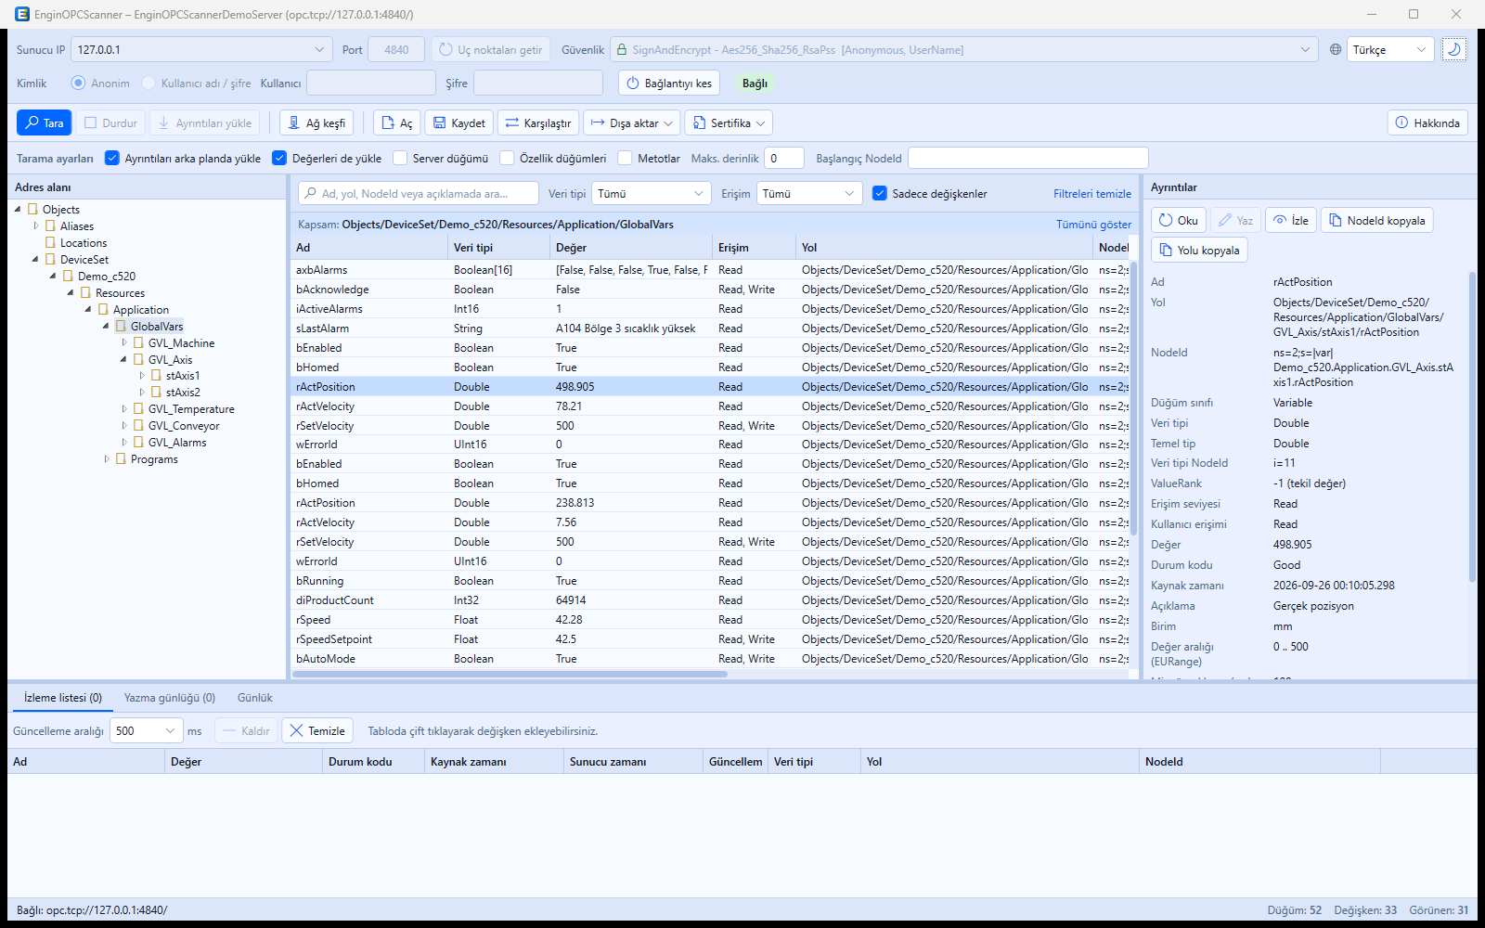The height and width of the screenshot is (928, 1485).
Task: Copy NodeId with NodeId kopyala button
Action: click(x=1377, y=220)
